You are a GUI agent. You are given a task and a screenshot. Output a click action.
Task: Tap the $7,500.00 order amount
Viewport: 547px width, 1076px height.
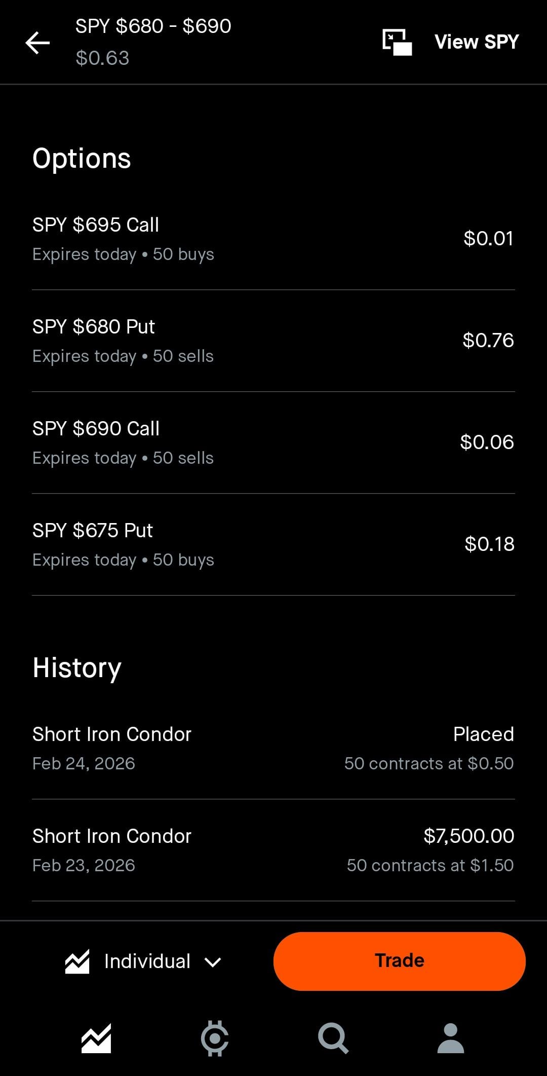coord(468,836)
